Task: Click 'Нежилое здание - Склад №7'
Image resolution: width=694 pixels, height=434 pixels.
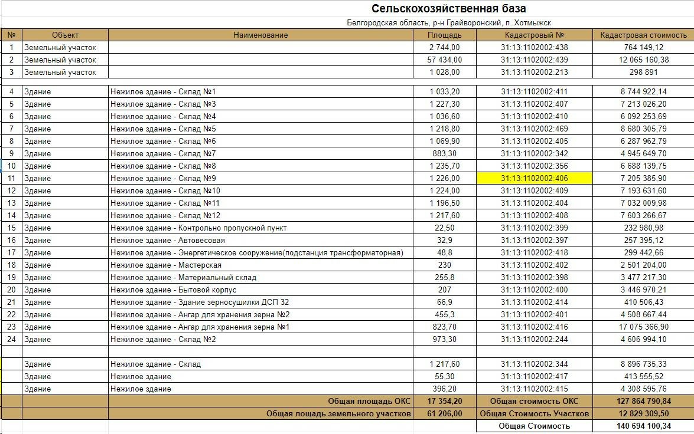Action: [x=163, y=153]
